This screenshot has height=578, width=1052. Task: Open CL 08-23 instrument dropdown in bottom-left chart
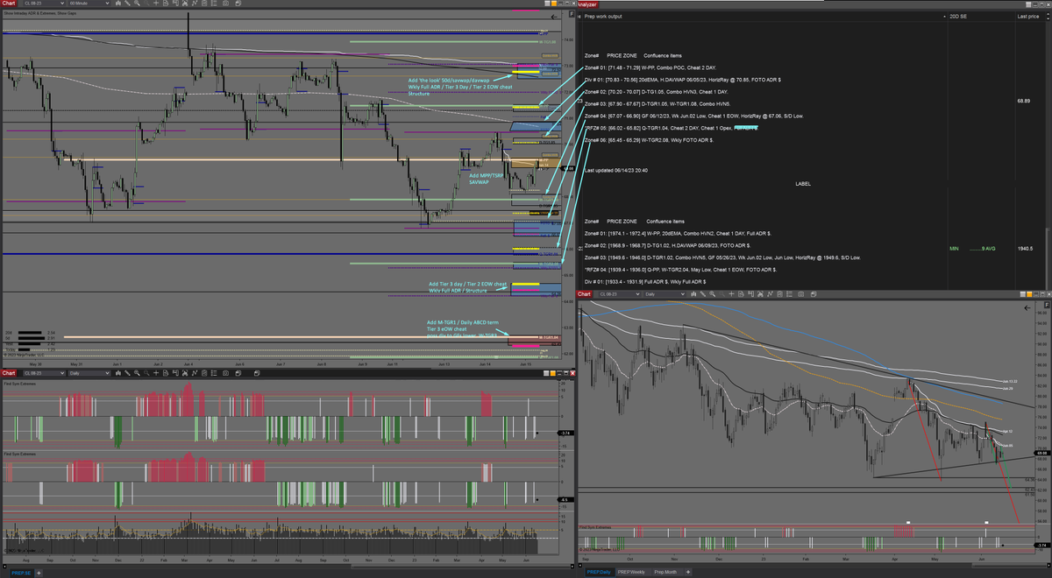coord(44,373)
